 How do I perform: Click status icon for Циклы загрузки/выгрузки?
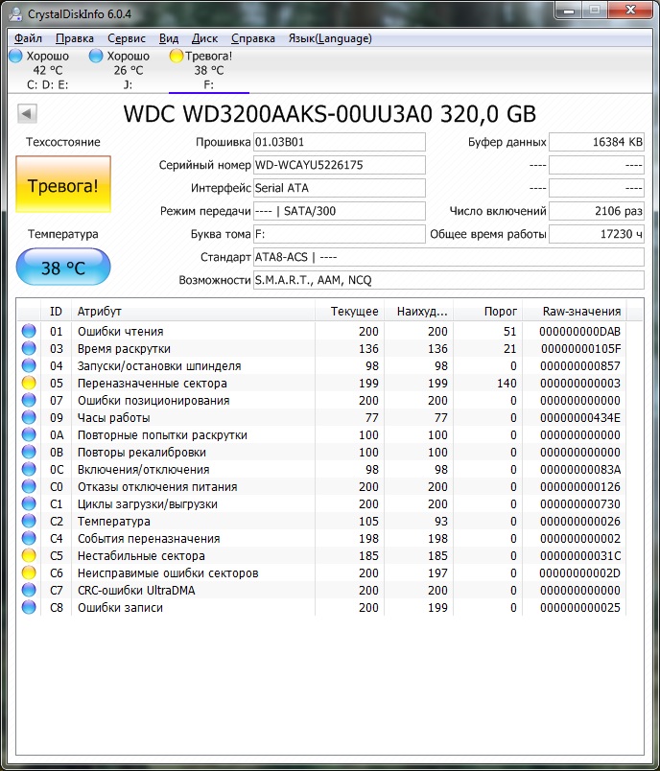[29, 503]
